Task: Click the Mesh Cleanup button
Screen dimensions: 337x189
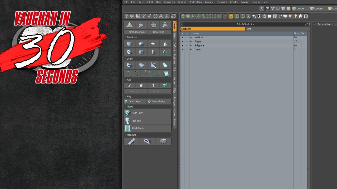Action: click(136, 32)
